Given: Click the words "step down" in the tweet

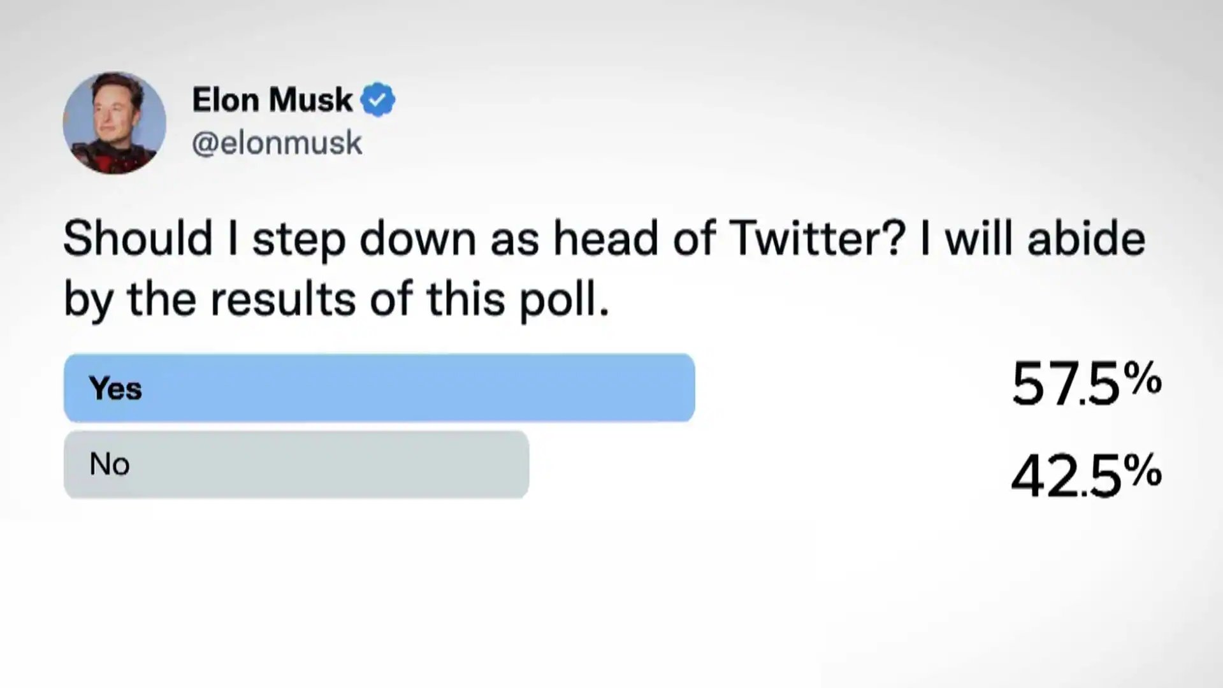Looking at the screenshot, I should pyautogui.click(x=365, y=241).
